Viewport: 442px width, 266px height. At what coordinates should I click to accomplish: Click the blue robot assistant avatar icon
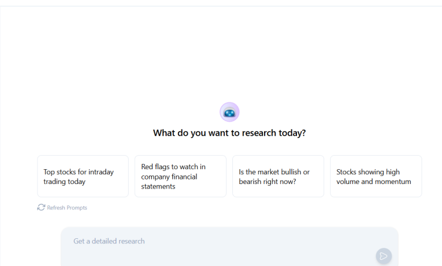tap(229, 113)
